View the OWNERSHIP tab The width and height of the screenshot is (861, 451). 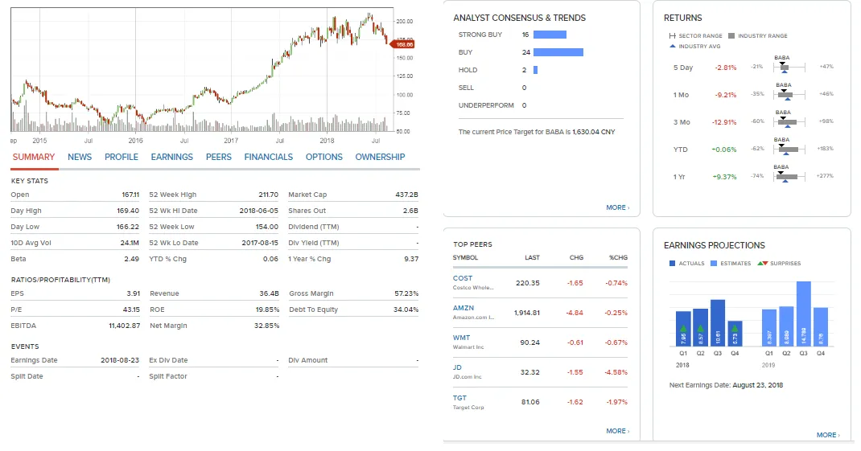[x=380, y=157]
